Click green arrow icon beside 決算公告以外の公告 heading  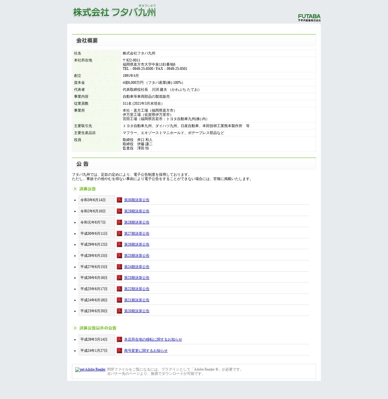tap(75, 328)
